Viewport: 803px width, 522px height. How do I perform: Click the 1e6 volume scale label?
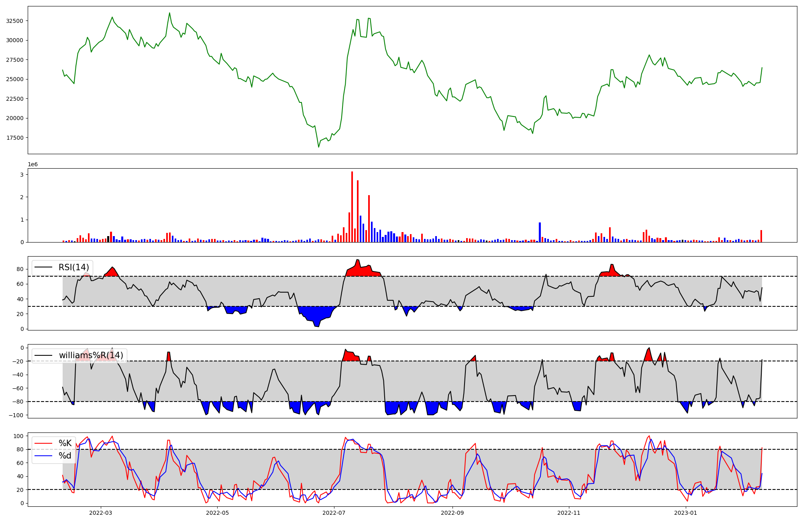tap(33, 165)
